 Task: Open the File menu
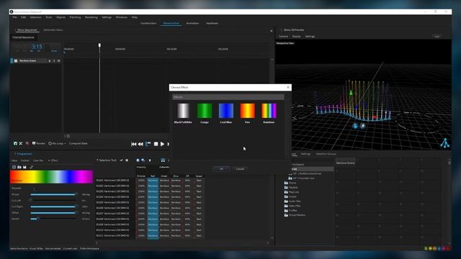pyautogui.click(x=14, y=17)
